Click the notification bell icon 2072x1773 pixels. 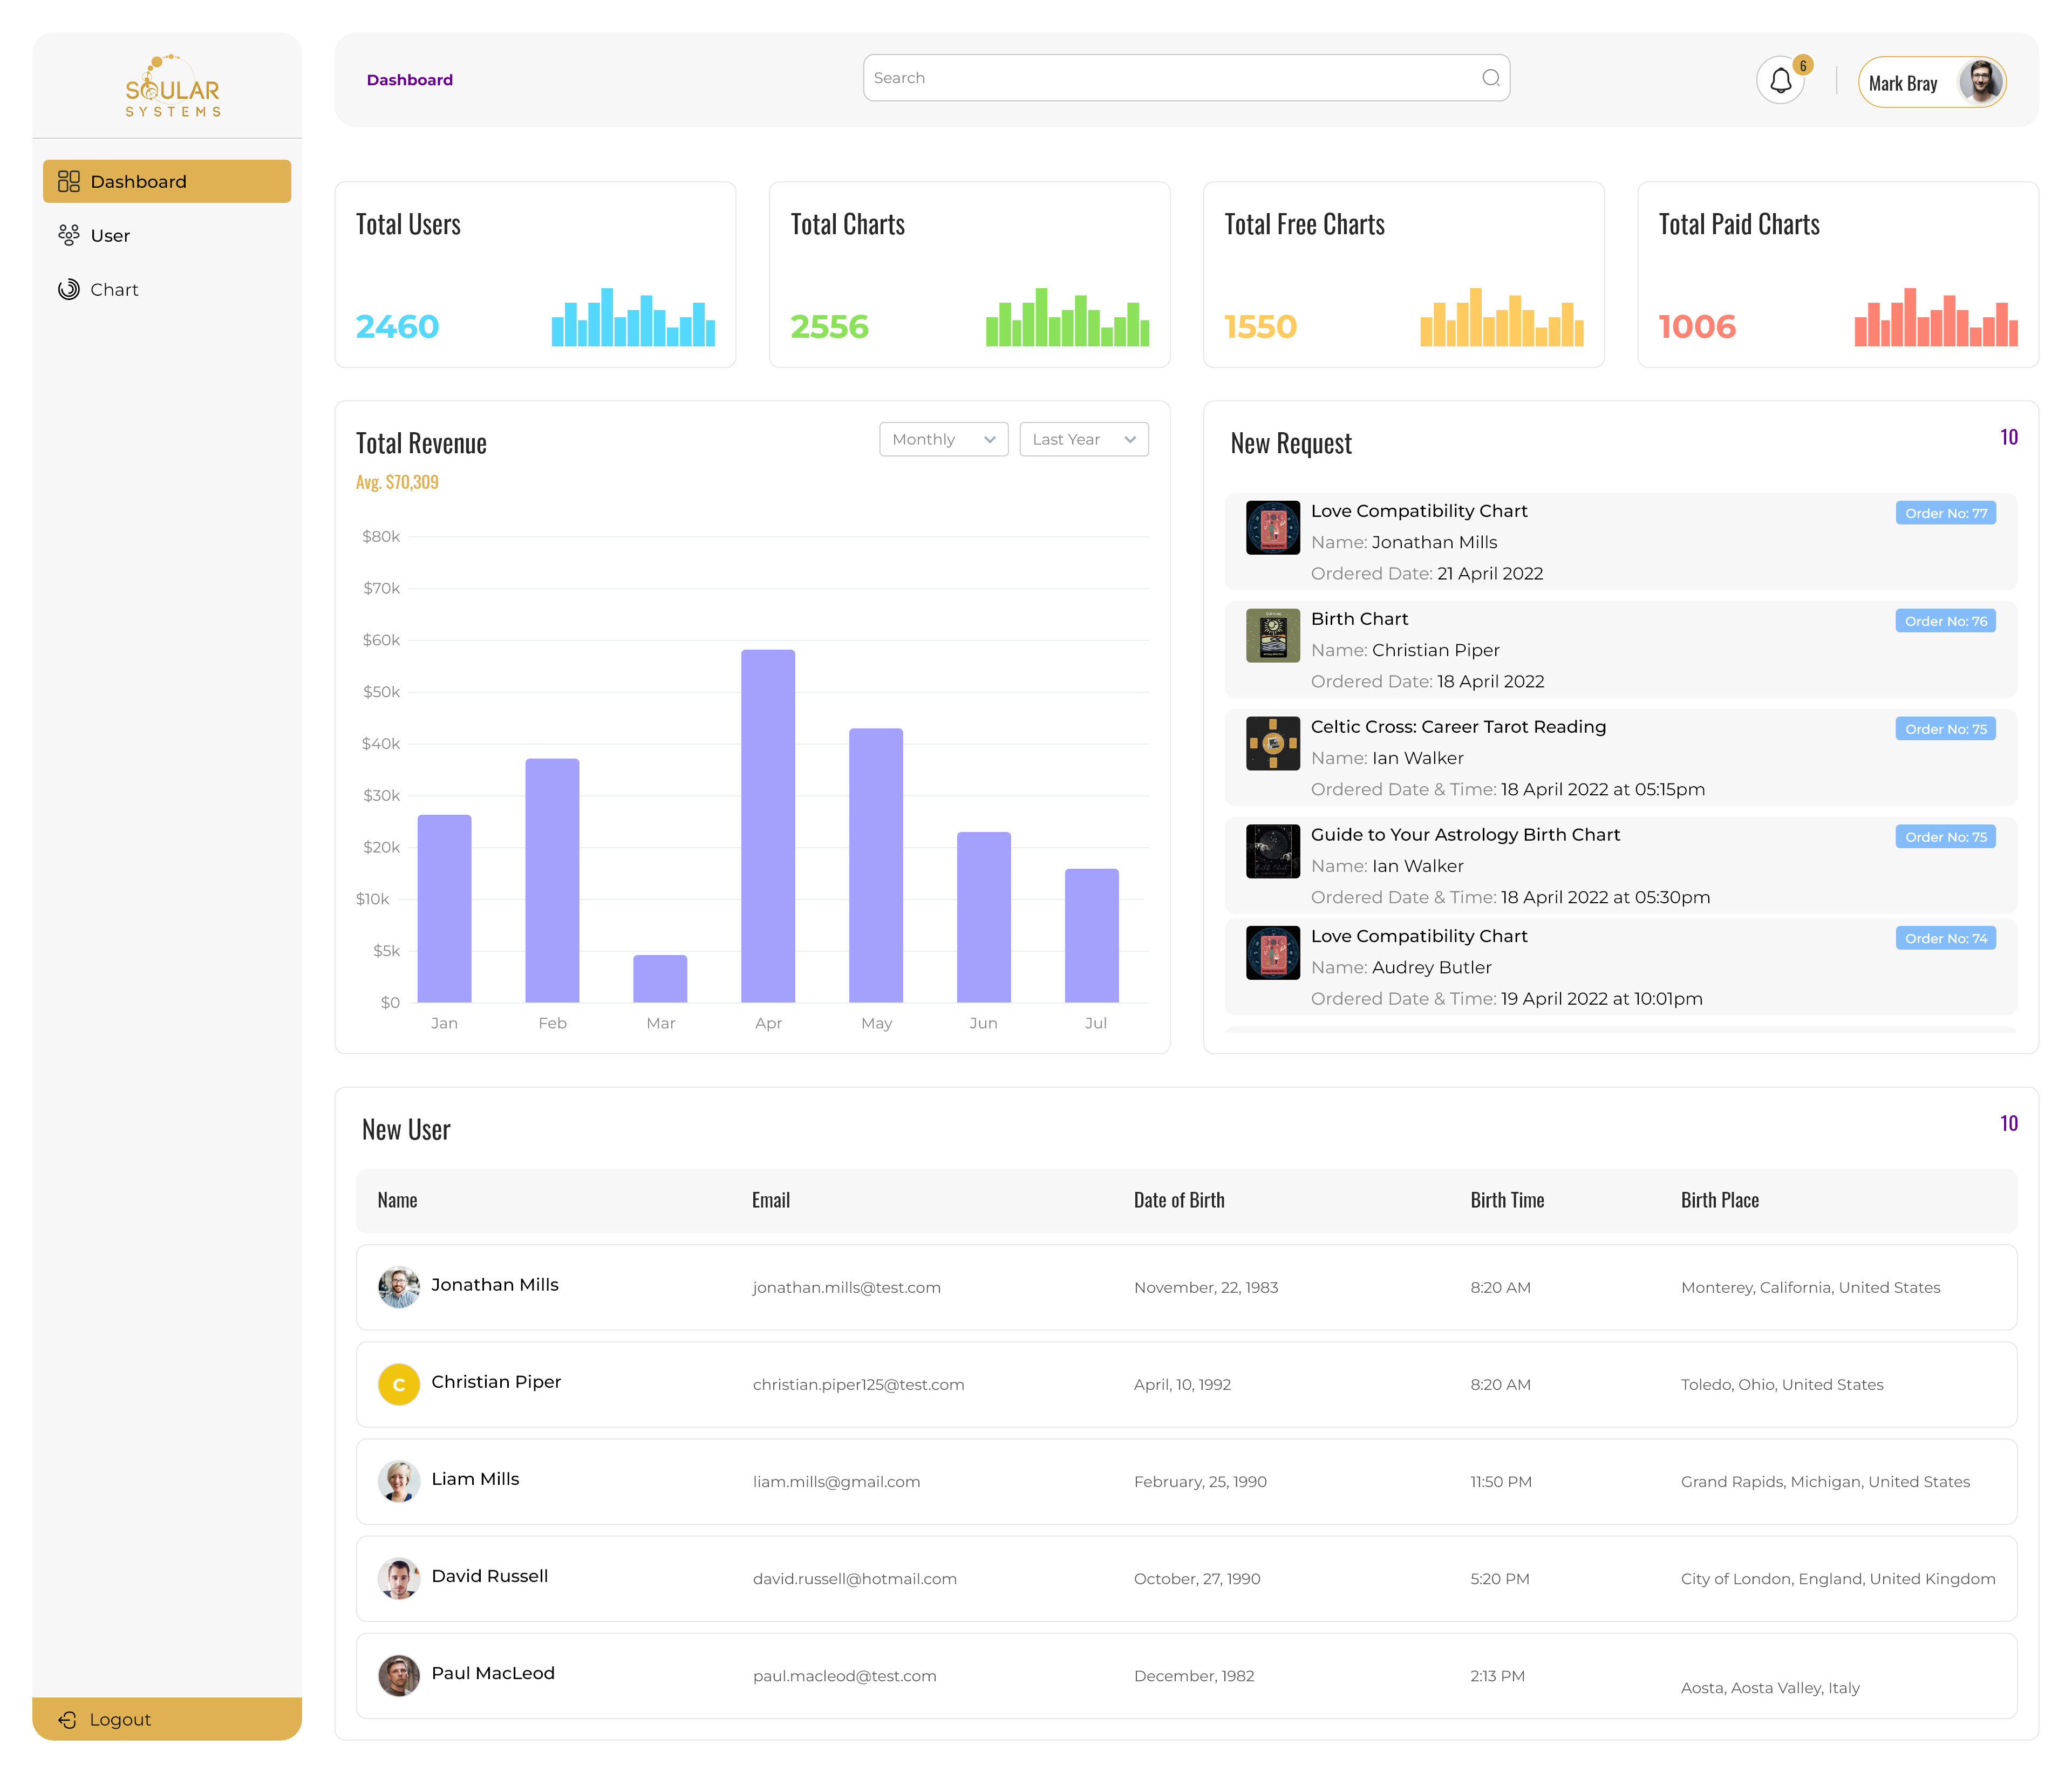pyautogui.click(x=1780, y=81)
